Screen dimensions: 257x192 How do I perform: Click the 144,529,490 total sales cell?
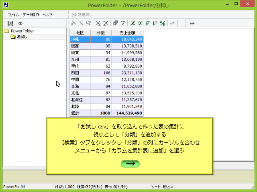point(128,113)
